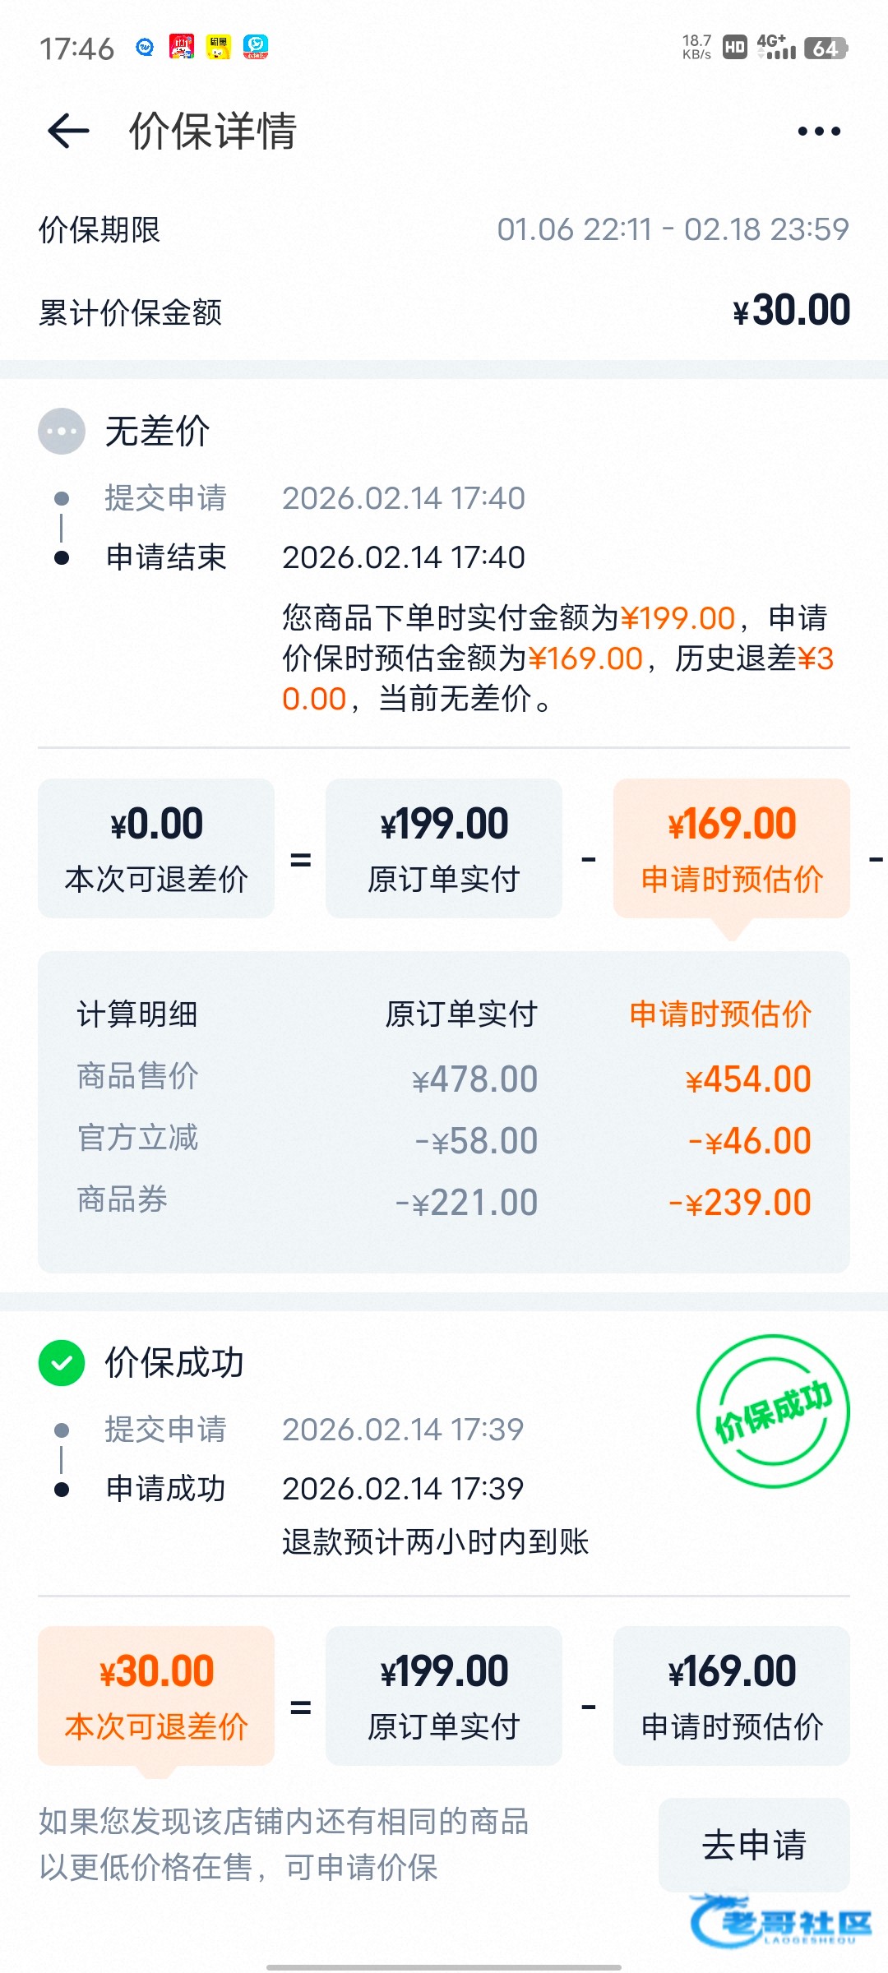Select the ¥199.00 原订单实付 card in 无差价 section
This screenshot has height=1973, width=888.
443,848
